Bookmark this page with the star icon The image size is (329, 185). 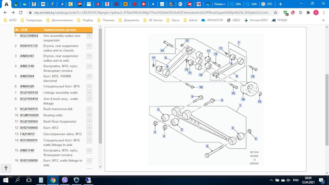(276, 12)
